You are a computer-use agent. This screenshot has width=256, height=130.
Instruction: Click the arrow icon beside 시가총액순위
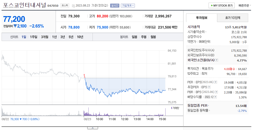[206, 32]
